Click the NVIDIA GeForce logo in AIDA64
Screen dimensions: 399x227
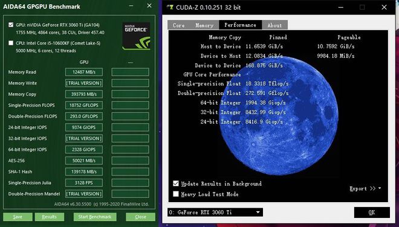[x=136, y=36]
